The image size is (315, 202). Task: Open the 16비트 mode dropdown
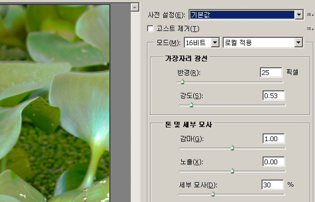(x=202, y=42)
